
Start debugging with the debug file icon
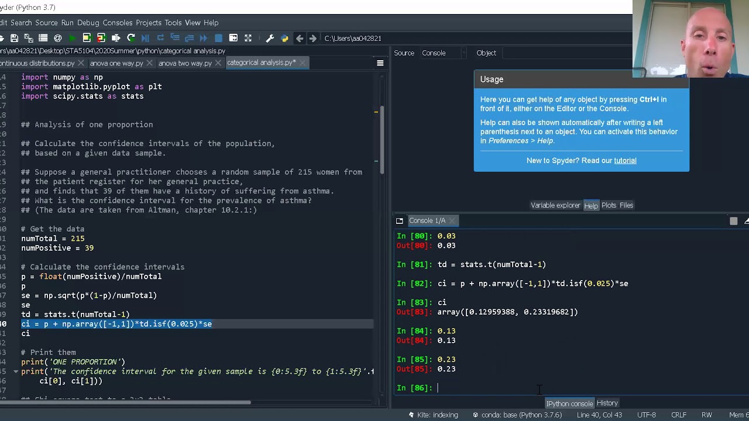[x=145, y=38]
